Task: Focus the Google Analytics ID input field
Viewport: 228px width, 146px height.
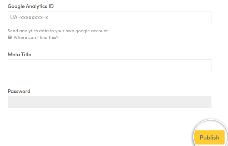Action: coord(109,17)
